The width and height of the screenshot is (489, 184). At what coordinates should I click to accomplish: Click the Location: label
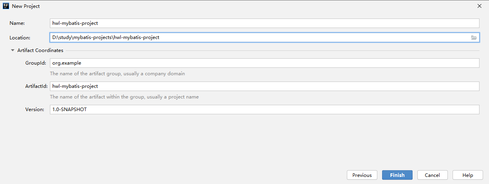[x=20, y=38]
